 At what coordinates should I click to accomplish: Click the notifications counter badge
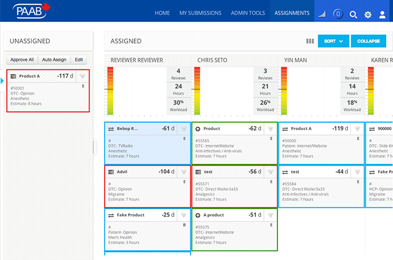point(338,14)
